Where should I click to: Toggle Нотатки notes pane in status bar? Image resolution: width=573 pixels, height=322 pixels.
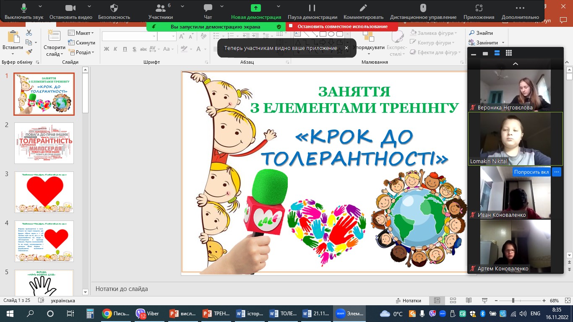point(409,301)
